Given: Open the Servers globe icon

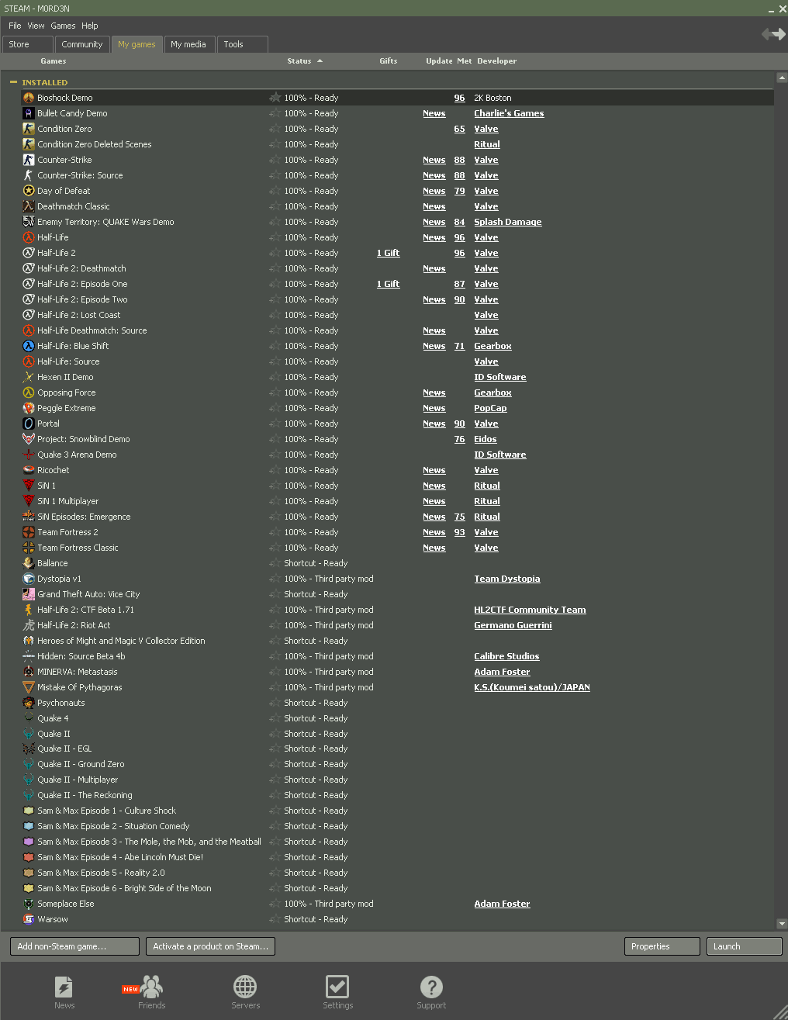Looking at the screenshot, I should click(x=245, y=987).
